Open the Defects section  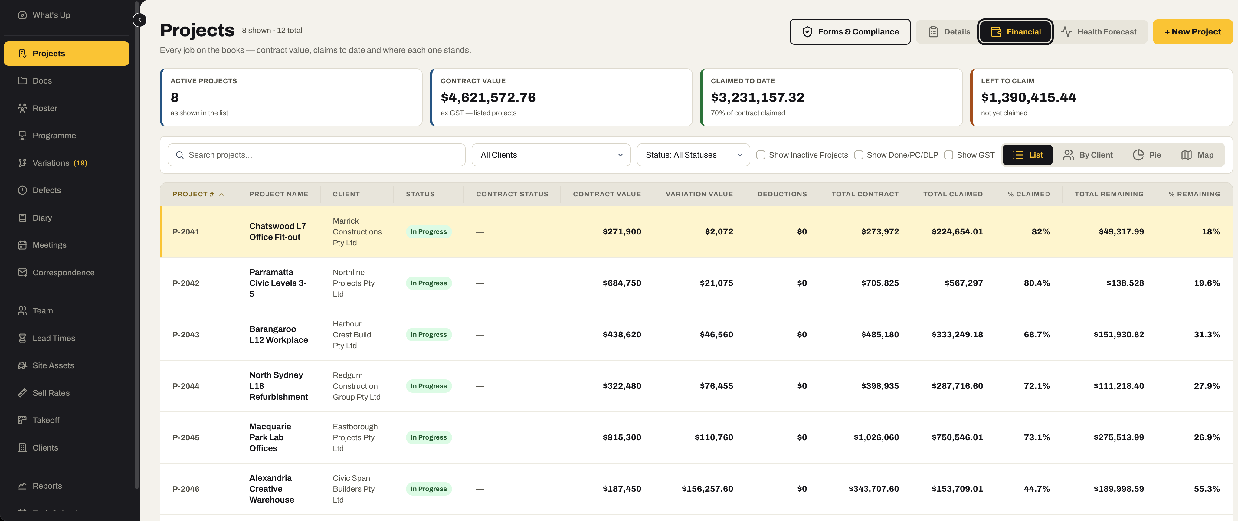(x=66, y=190)
